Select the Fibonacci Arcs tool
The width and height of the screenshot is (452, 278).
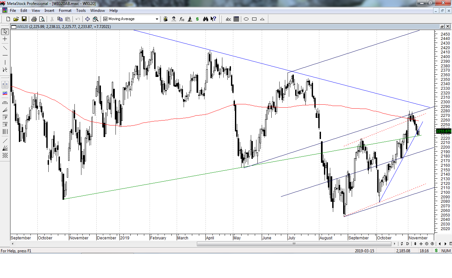pos(5,103)
